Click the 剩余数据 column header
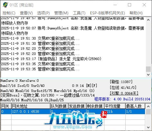 click(x=95, y=106)
